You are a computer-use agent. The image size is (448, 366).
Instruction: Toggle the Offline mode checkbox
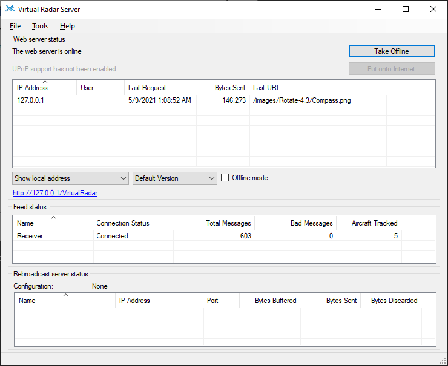pos(225,178)
